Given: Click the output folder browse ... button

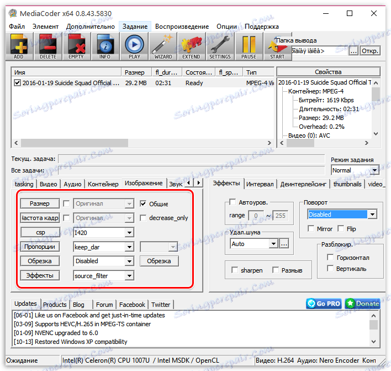Looking at the screenshot, I should coord(353,51).
